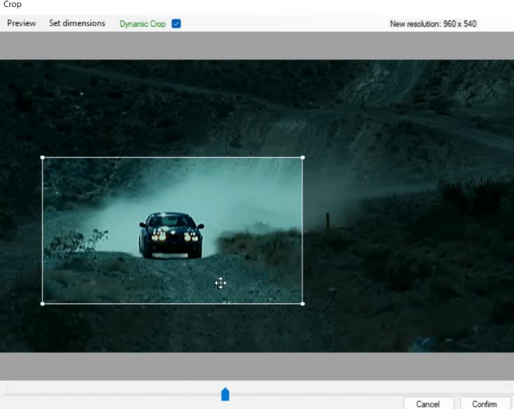Select the top-left crop corner handle

(x=43, y=158)
